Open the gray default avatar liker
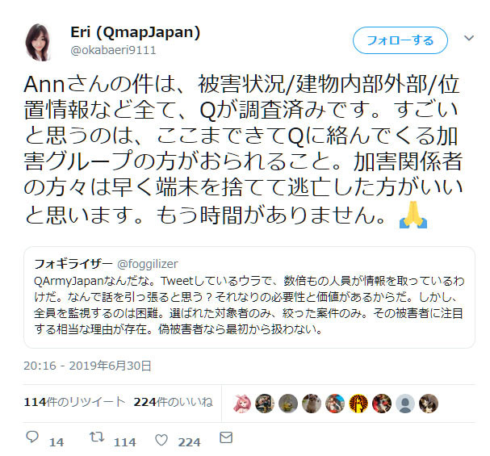 click(x=405, y=404)
